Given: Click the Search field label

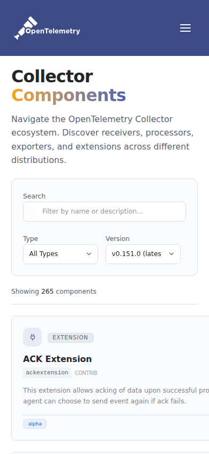Looking at the screenshot, I should tap(34, 196).
